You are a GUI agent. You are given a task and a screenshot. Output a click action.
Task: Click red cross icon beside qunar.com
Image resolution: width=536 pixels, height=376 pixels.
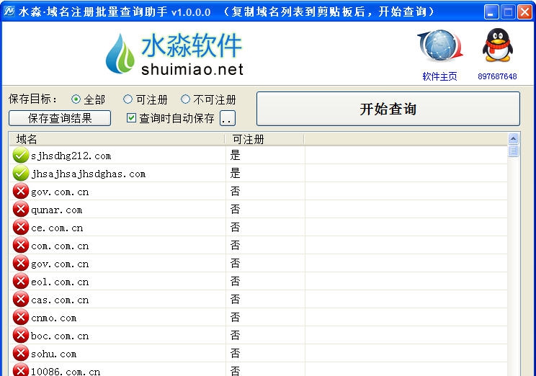pos(20,209)
